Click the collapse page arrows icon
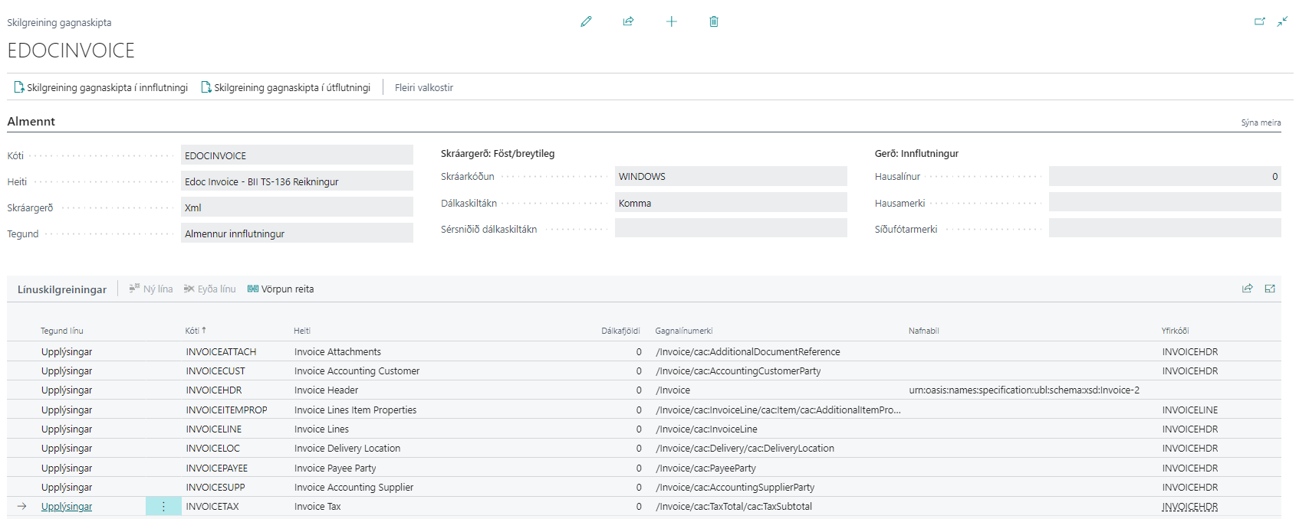1299x519 pixels. tap(1282, 21)
